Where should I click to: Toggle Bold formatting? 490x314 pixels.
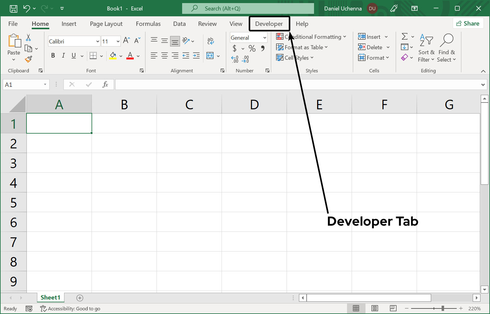coord(53,55)
